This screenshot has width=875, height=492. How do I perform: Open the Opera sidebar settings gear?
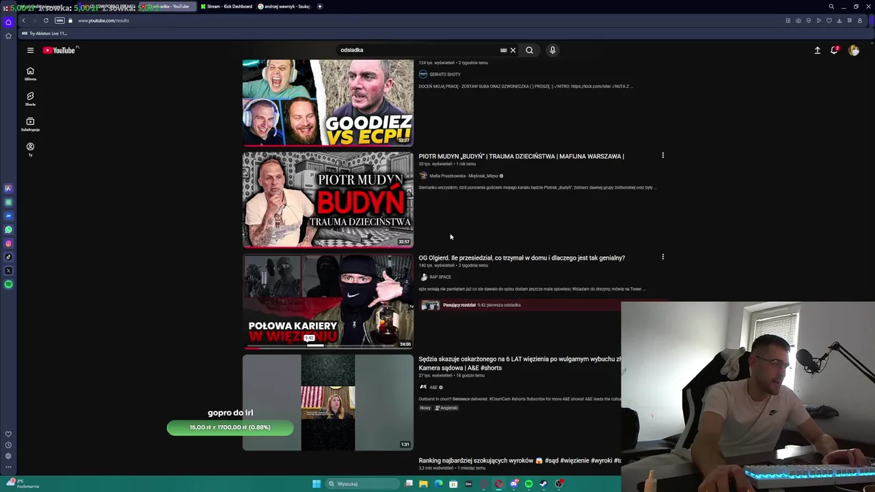point(8,456)
